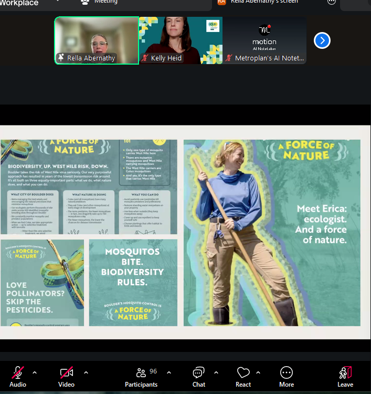Open the Participants panel
Image resolution: width=371 pixels, height=394 pixels.
coord(141,376)
